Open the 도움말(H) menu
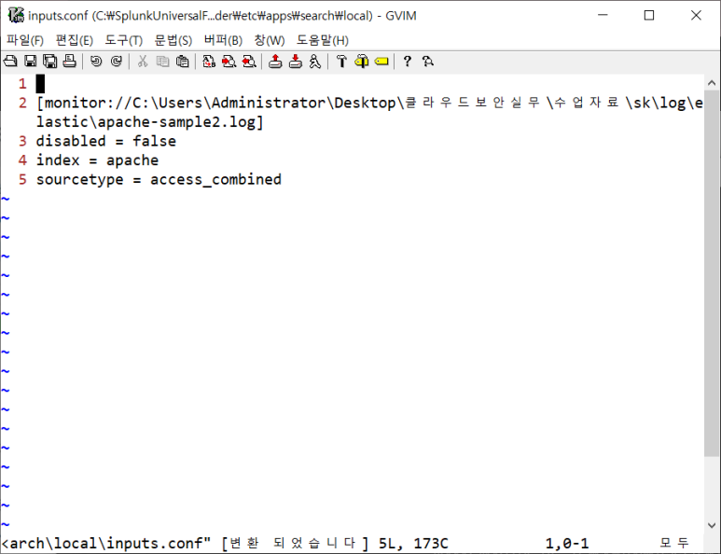This screenshot has height=554, width=721. click(x=323, y=40)
